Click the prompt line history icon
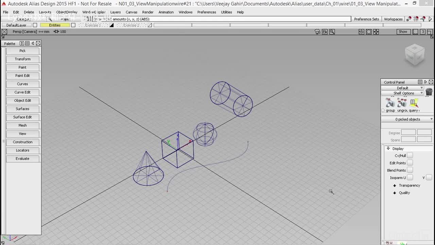Image resolution: width=435 pixels, height=245 pixels. click(x=89, y=19)
